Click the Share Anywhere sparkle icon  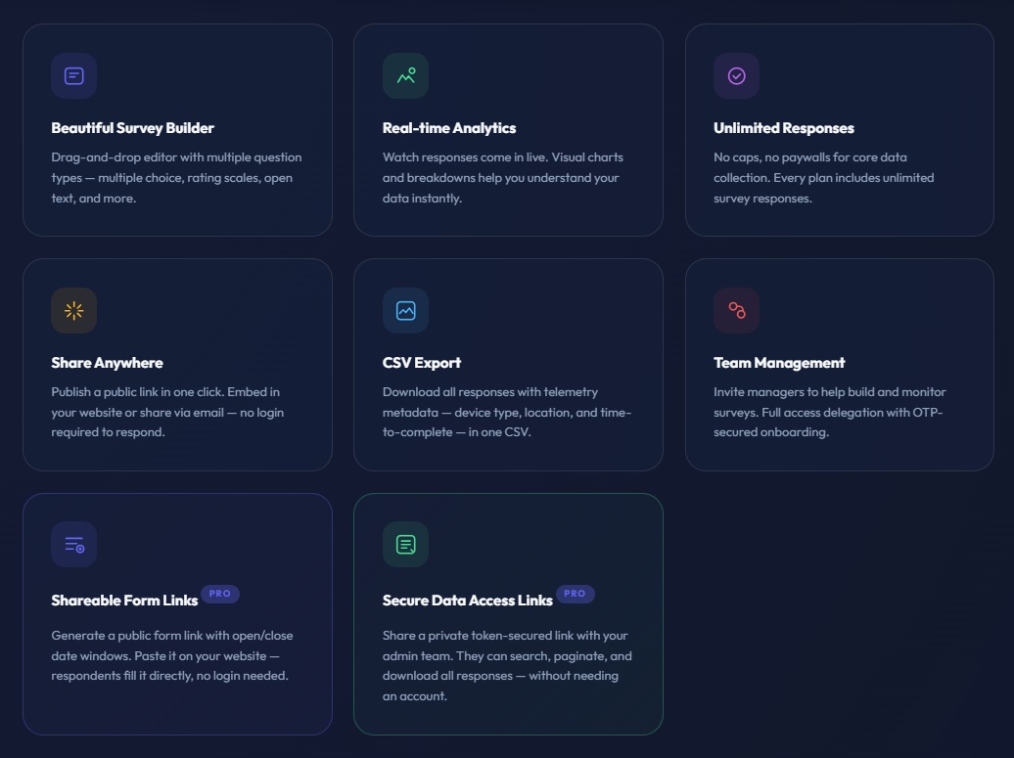tap(73, 310)
